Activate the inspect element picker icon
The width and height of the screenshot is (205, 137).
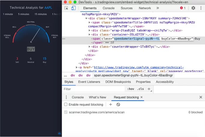coord(66,8)
